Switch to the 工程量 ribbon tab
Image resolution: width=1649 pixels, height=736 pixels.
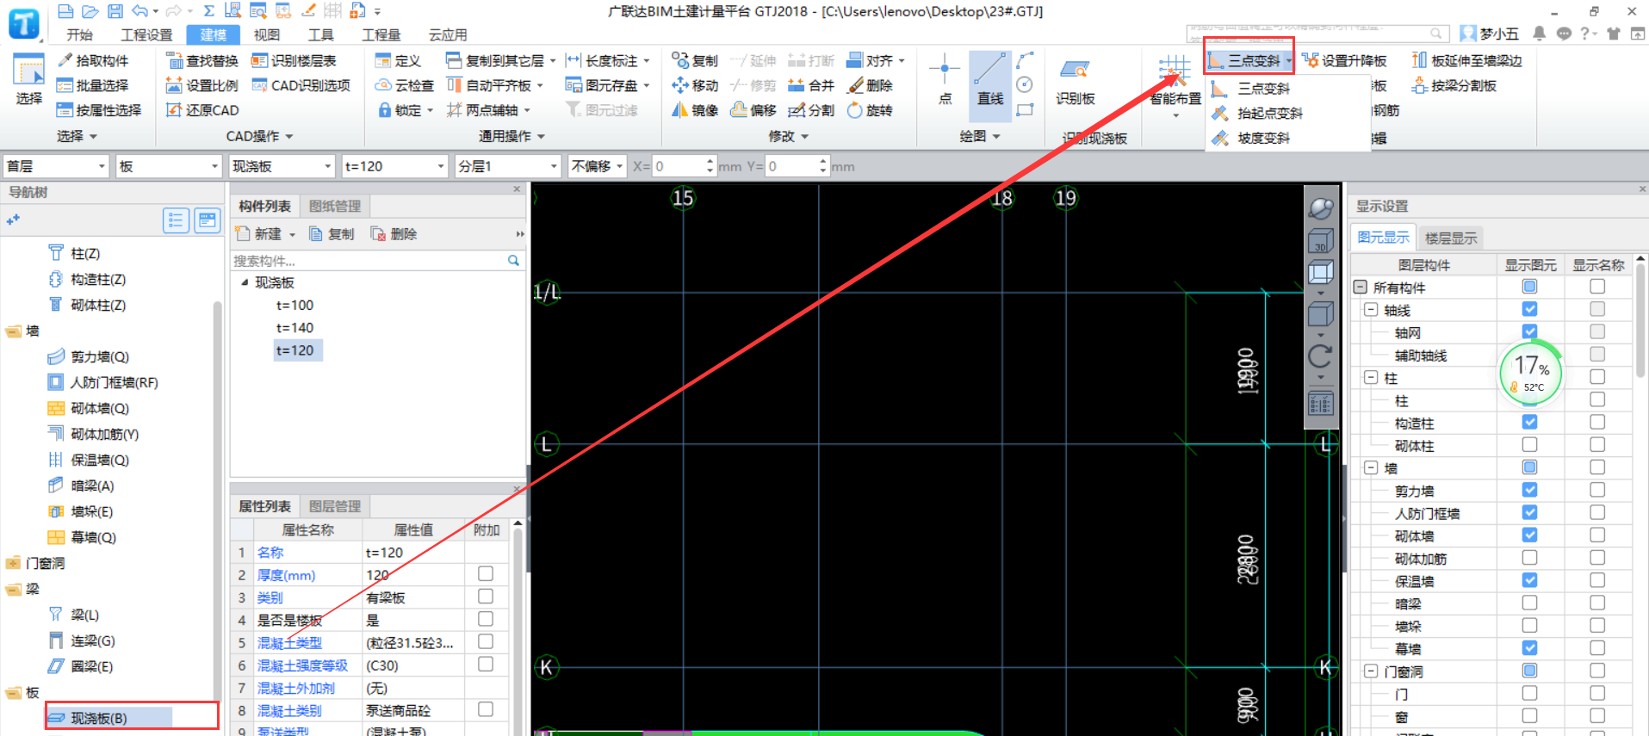point(381,34)
